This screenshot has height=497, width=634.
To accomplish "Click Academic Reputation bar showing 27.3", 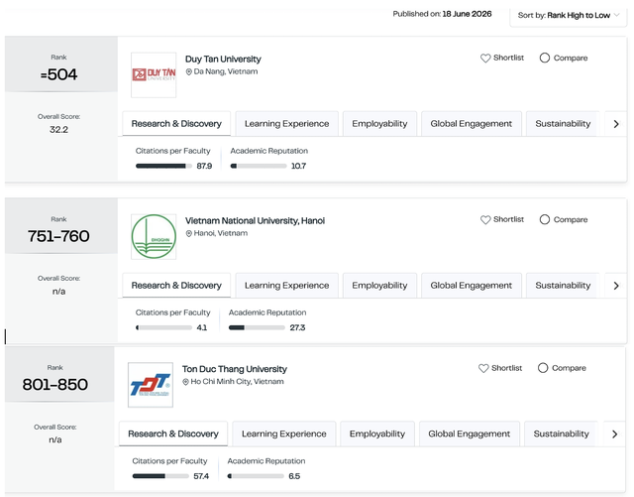I will tap(257, 327).
